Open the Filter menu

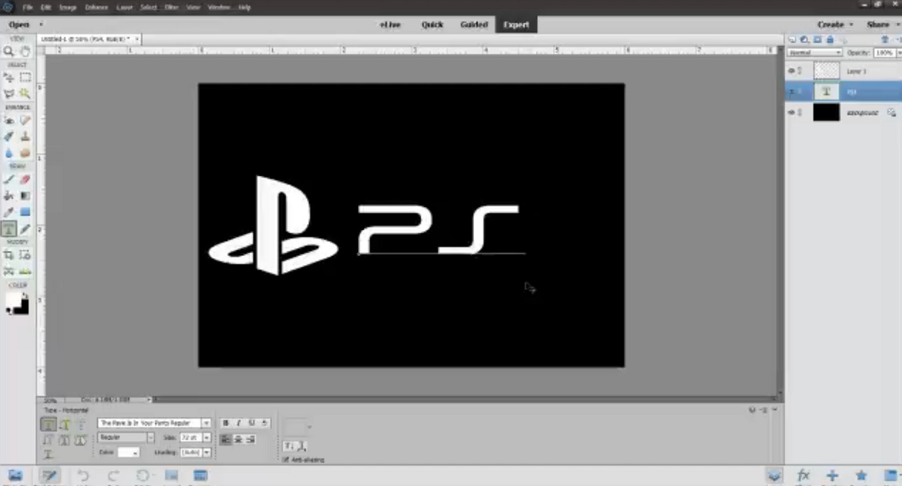coord(172,7)
